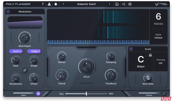This screenshot has width=173, height=102.
Task: Click the modulation waveform display
Action: pos(25,22)
